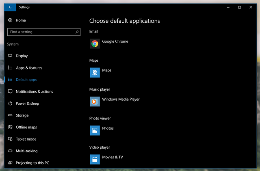Open Power & sleep settings
The height and width of the screenshot is (171, 260).
27,104
